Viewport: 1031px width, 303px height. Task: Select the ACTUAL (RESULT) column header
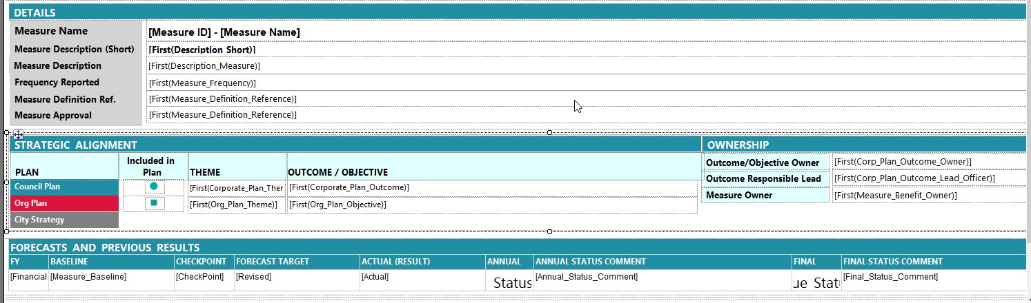(422, 262)
